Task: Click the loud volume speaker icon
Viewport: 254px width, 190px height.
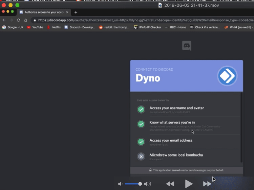Action: [x=147, y=184]
